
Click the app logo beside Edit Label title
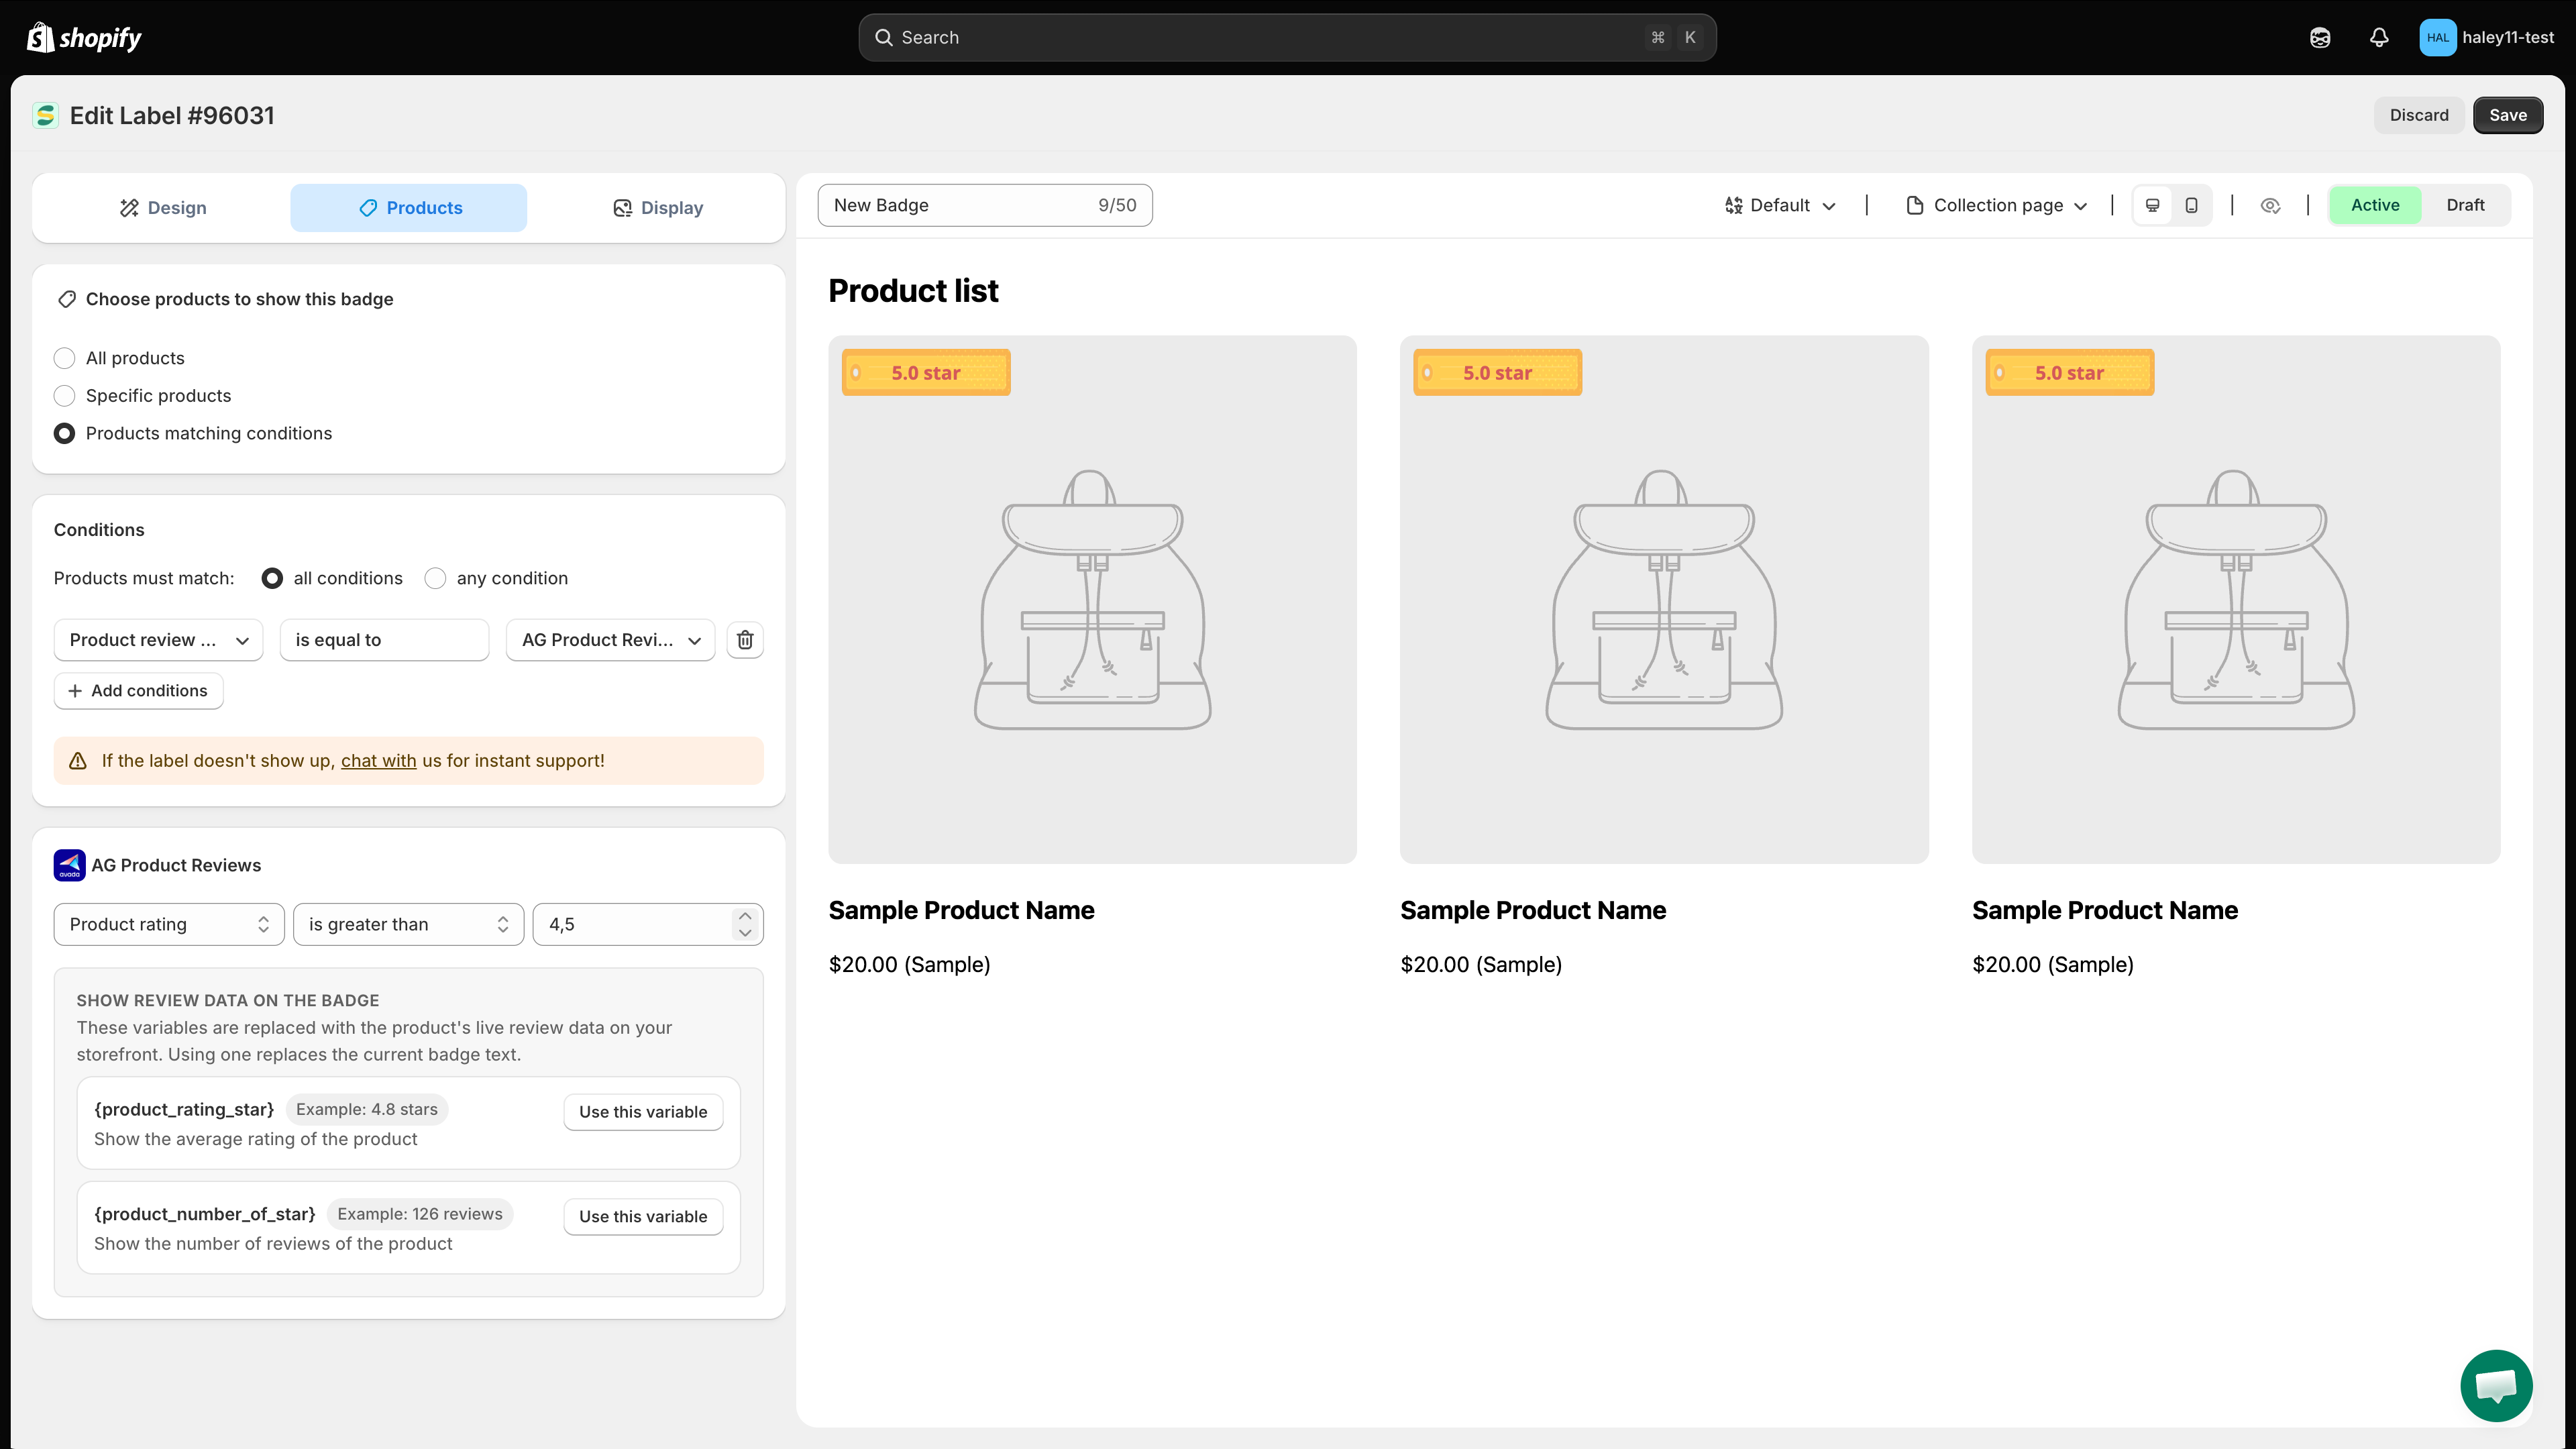tap(46, 116)
